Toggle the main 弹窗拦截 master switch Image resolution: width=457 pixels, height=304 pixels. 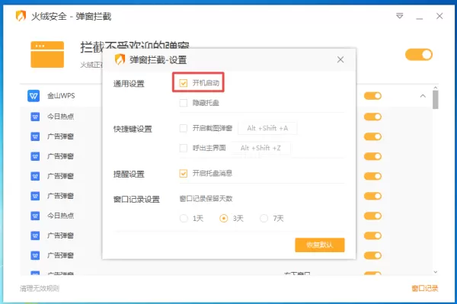[x=418, y=55]
